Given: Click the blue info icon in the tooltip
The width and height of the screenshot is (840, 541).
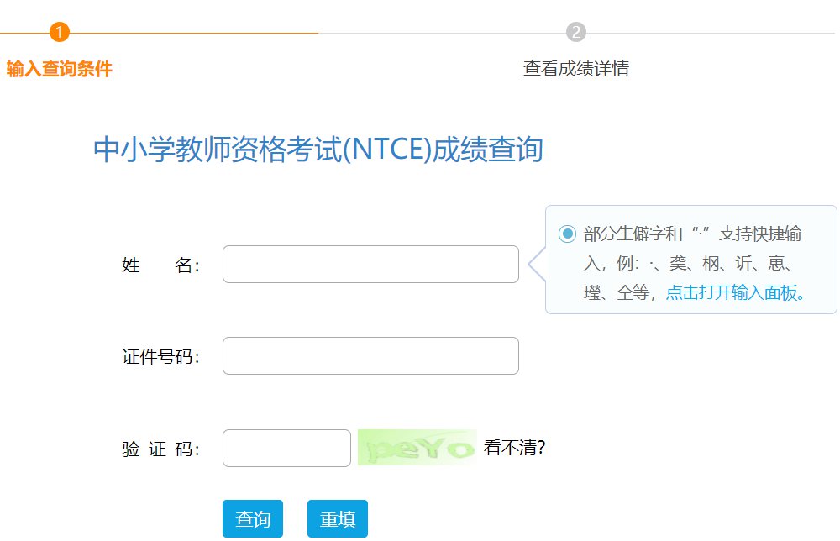Looking at the screenshot, I should 567,234.
